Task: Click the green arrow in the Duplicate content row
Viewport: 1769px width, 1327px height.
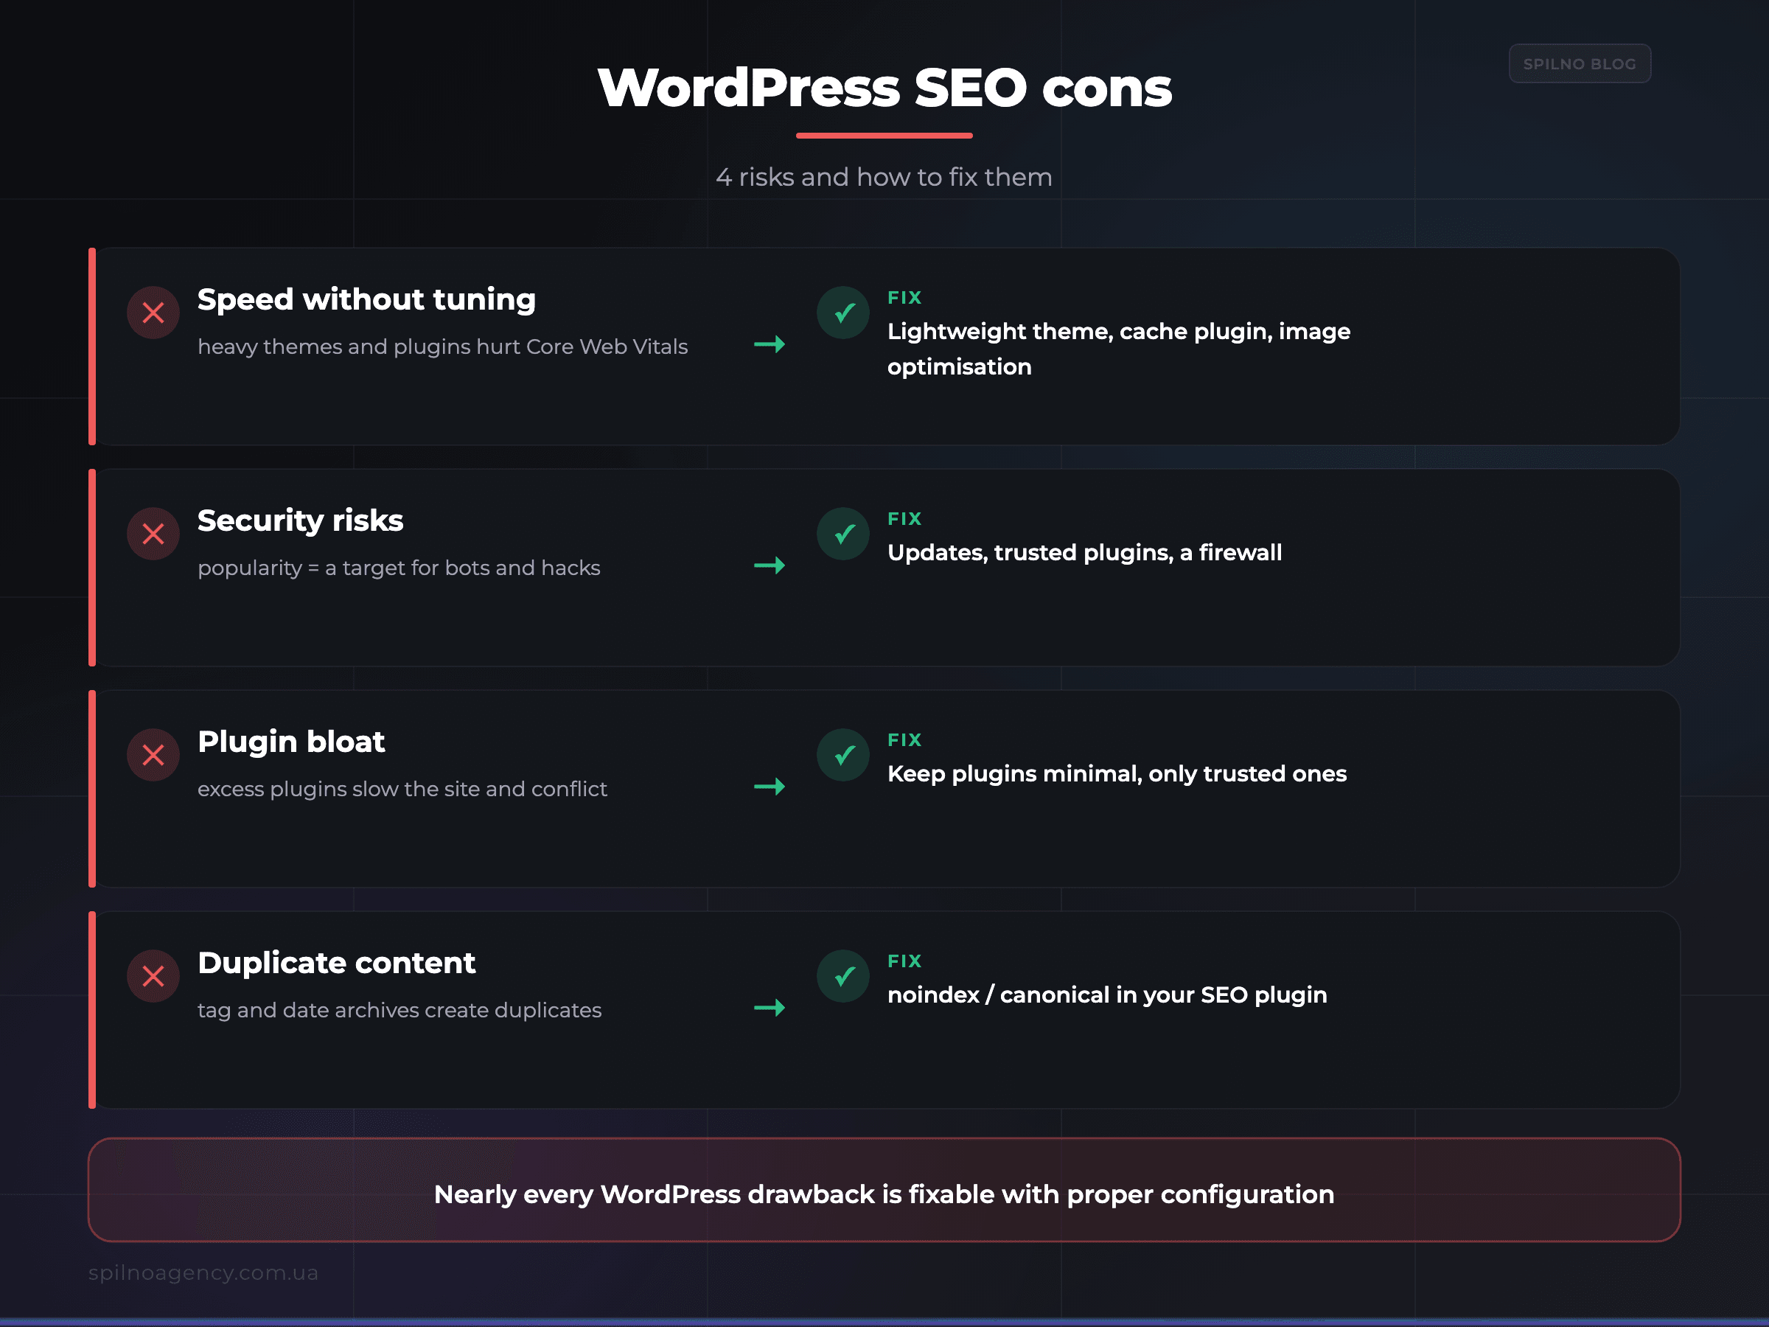Action: [x=770, y=1008]
